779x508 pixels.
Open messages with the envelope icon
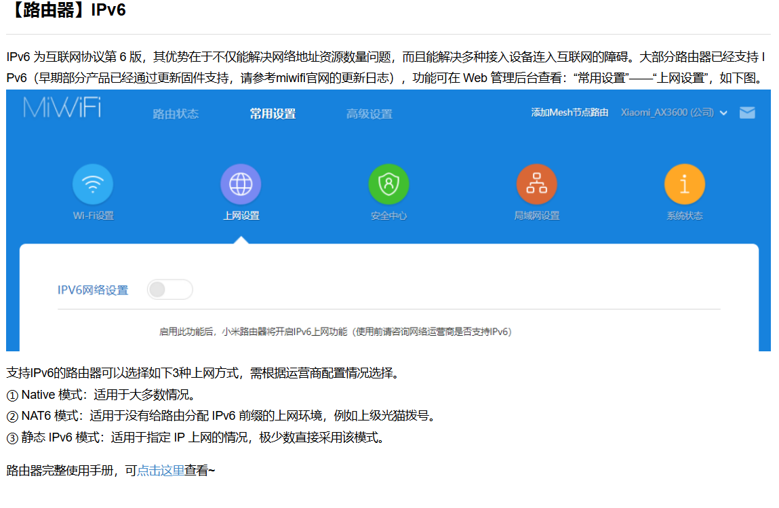click(x=747, y=113)
